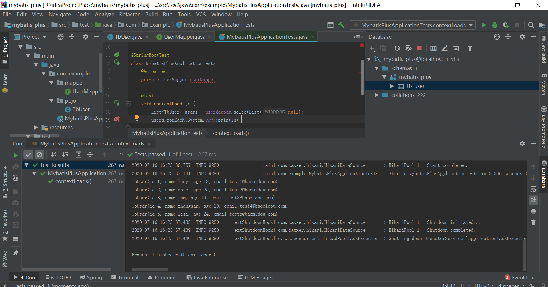Open the Refactor menu
The height and width of the screenshot is (287, 548).
pyautogui.click(x=129, y=14)
